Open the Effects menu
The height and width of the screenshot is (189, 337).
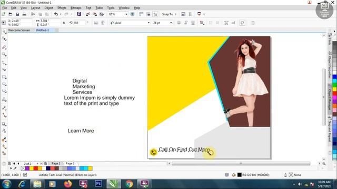click(62, 8)
